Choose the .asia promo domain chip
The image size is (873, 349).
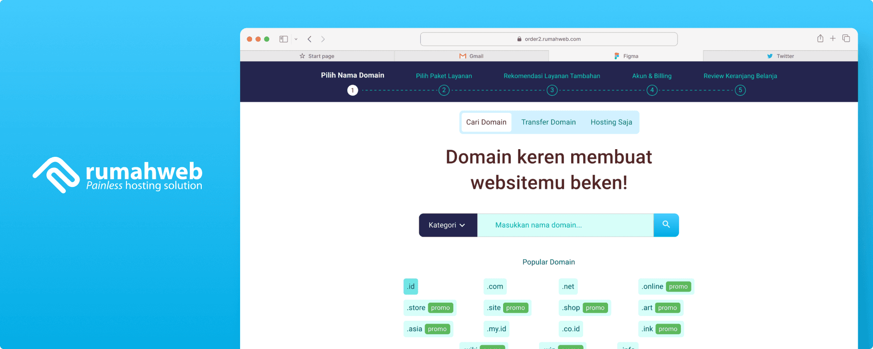coord(428,329)
